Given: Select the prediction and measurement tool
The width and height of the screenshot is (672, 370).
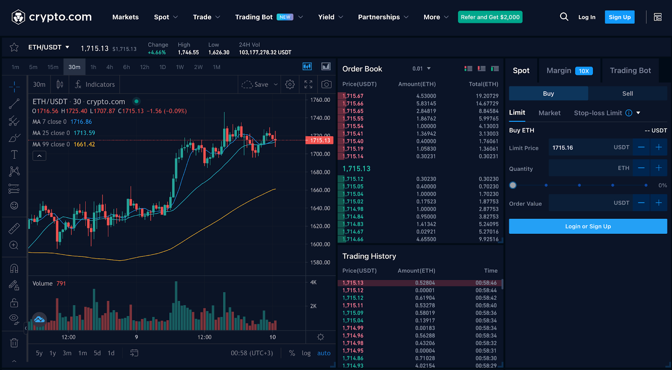Looking at the screenshot, I should 14,189.
